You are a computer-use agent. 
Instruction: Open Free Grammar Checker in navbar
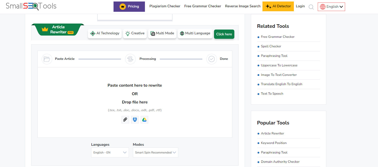click(203, 6)
